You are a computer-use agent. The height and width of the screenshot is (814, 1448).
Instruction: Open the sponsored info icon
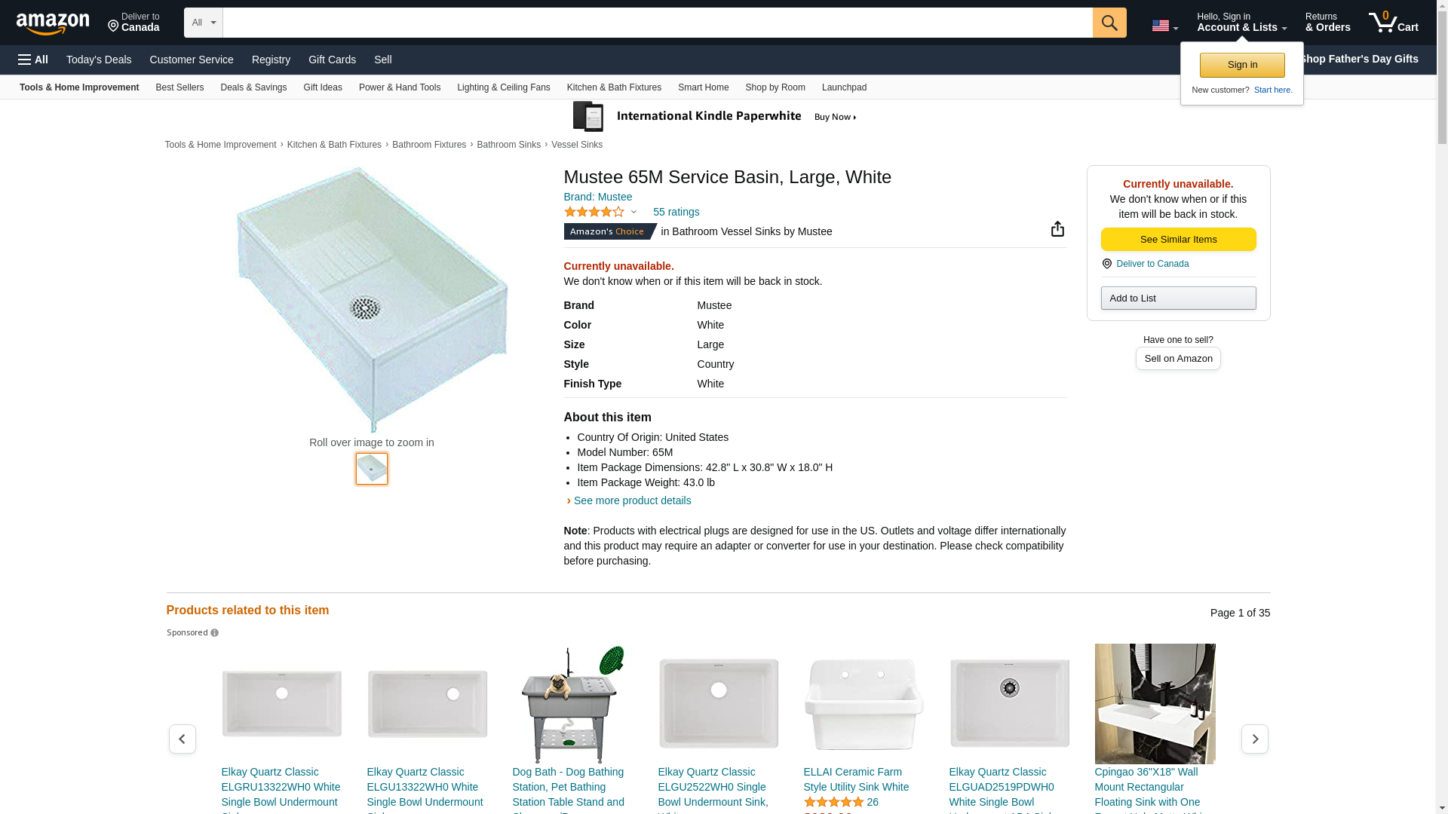[x=215, y=633]
